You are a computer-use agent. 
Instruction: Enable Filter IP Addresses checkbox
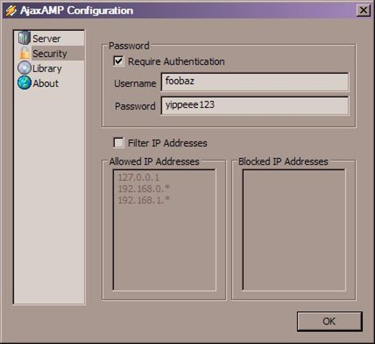(x=119, y=143)
